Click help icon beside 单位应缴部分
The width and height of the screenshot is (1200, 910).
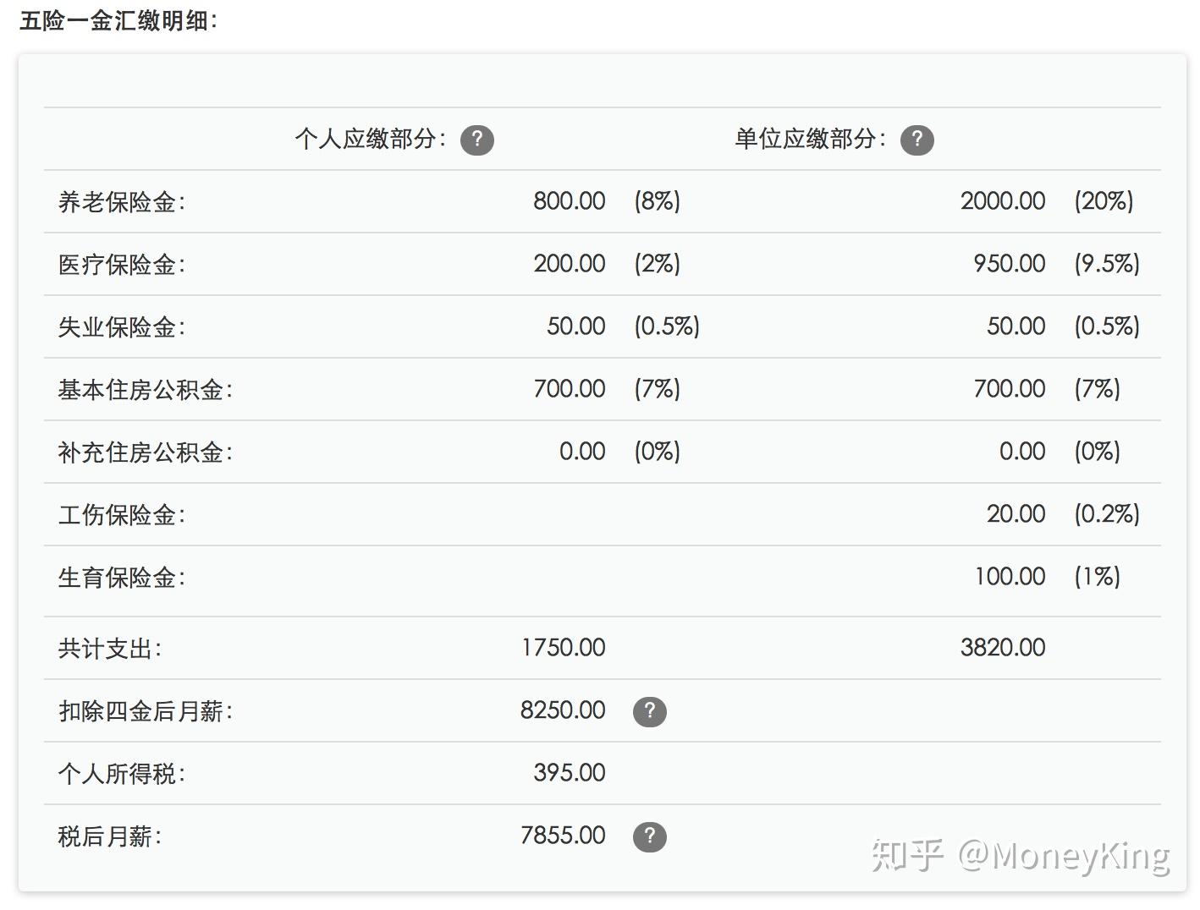click(x=917, y=140)
